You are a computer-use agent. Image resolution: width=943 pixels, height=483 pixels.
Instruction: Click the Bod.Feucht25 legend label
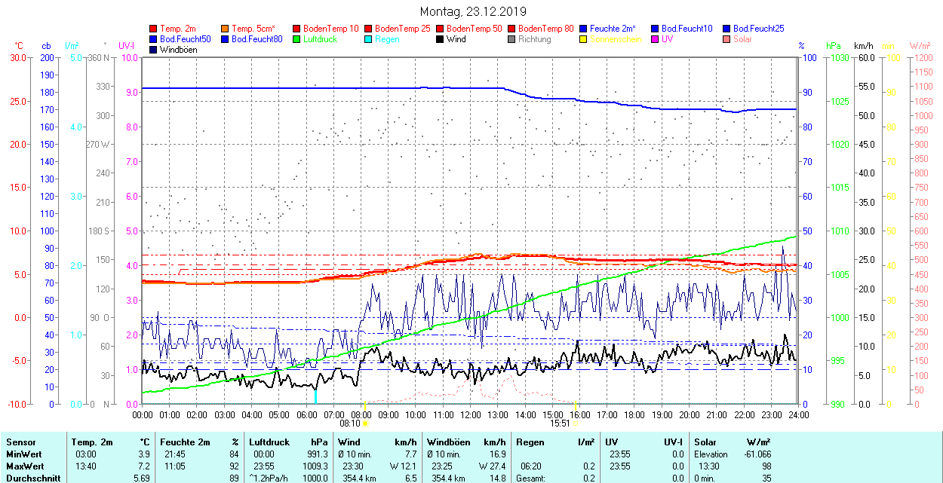759,29
